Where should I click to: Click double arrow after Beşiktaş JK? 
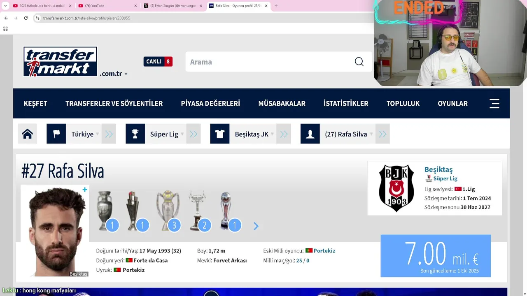pyautogui.click(x=284, y=134)
